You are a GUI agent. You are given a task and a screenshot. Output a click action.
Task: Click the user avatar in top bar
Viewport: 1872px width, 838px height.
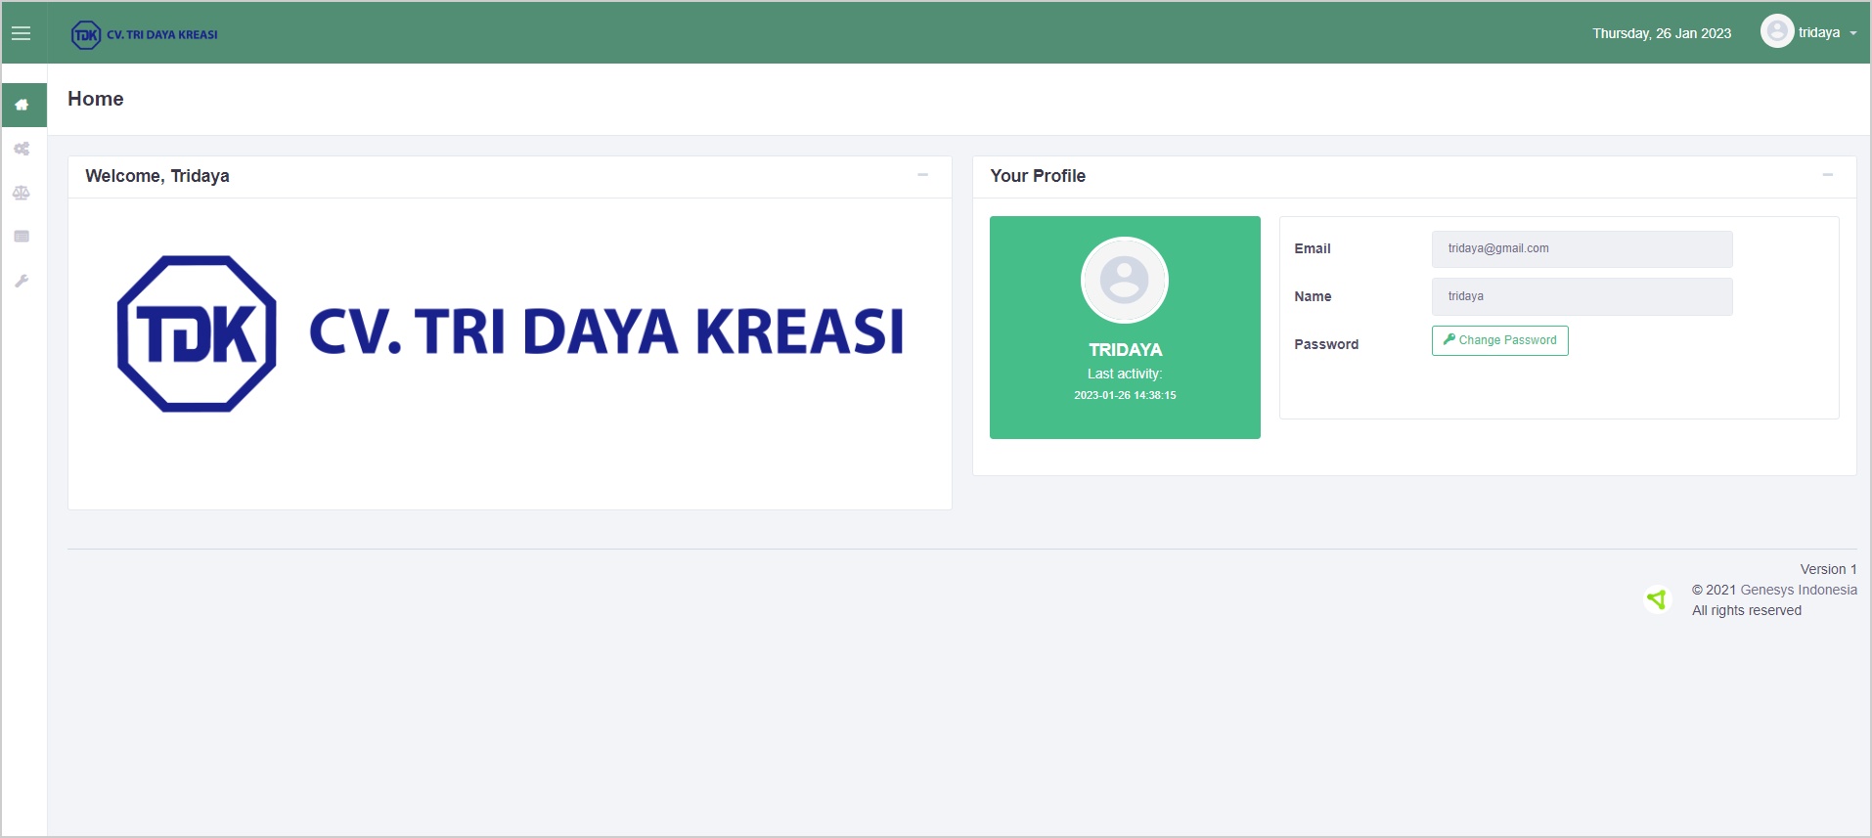[1776, 31]
